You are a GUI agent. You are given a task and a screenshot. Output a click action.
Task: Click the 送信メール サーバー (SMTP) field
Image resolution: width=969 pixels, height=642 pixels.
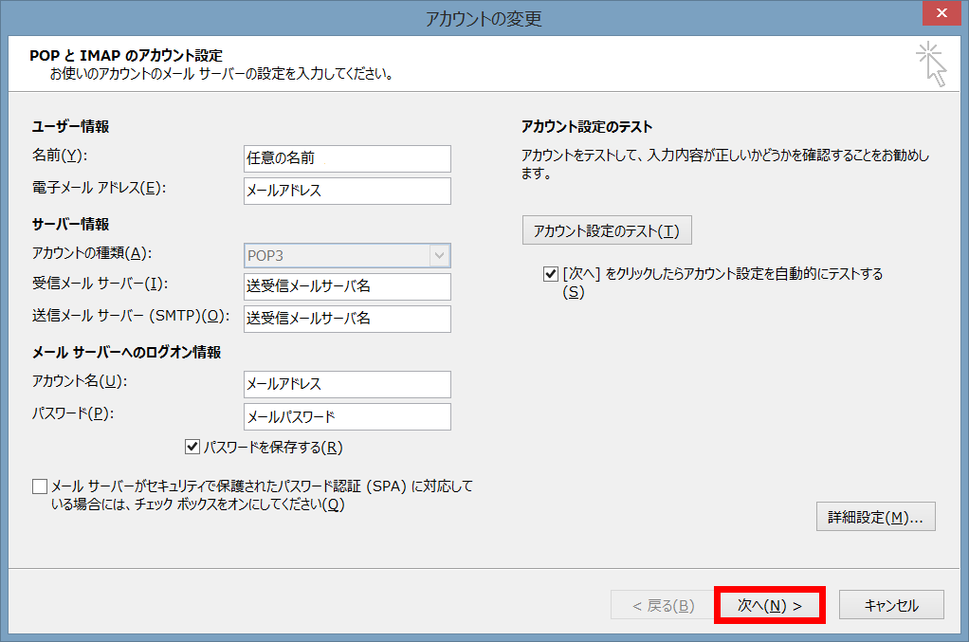point(346,319)
